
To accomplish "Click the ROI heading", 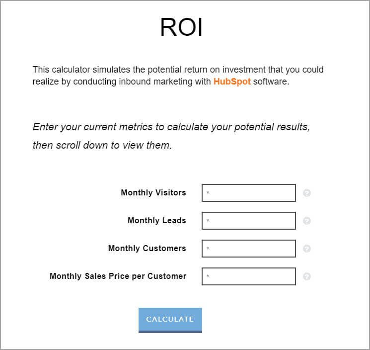I will (181, 28).
